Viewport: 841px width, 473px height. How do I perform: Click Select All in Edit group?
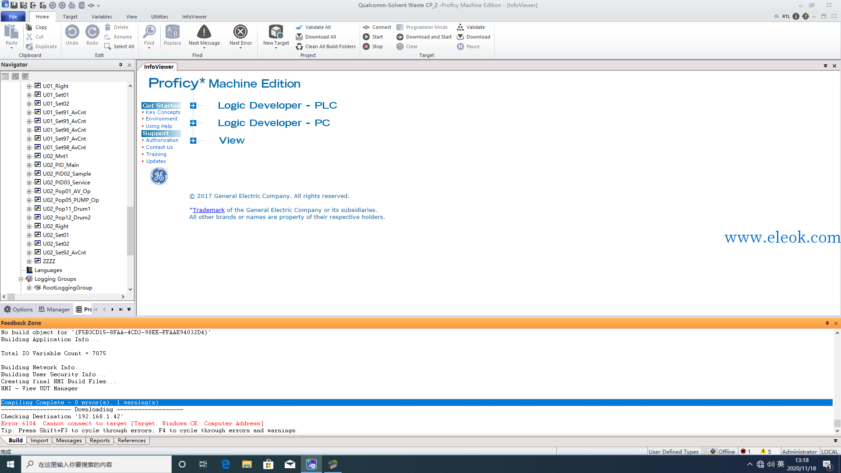[x=119, y=46]
